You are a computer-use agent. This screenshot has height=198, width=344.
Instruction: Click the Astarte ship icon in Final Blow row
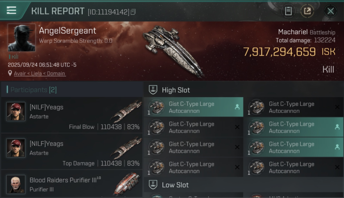(126, 111)
